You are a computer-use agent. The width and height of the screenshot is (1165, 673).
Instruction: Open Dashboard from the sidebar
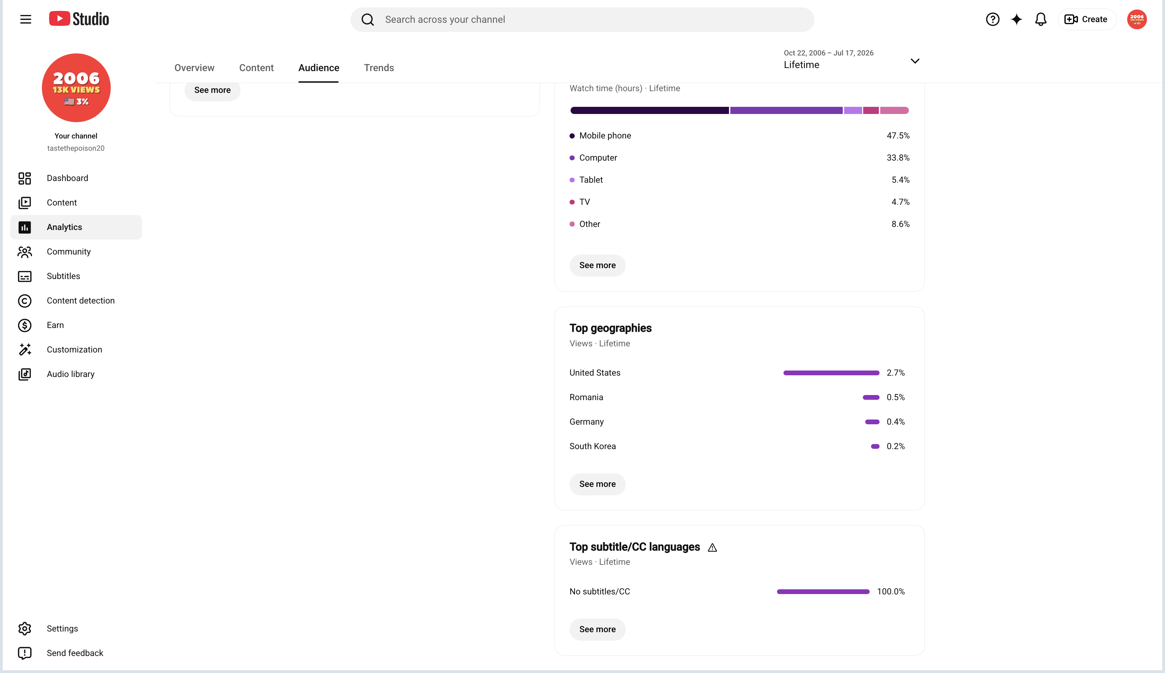tap(76, 178)
